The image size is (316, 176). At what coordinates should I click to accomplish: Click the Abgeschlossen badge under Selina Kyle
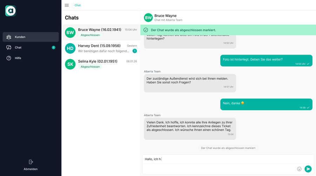point(90,67)
